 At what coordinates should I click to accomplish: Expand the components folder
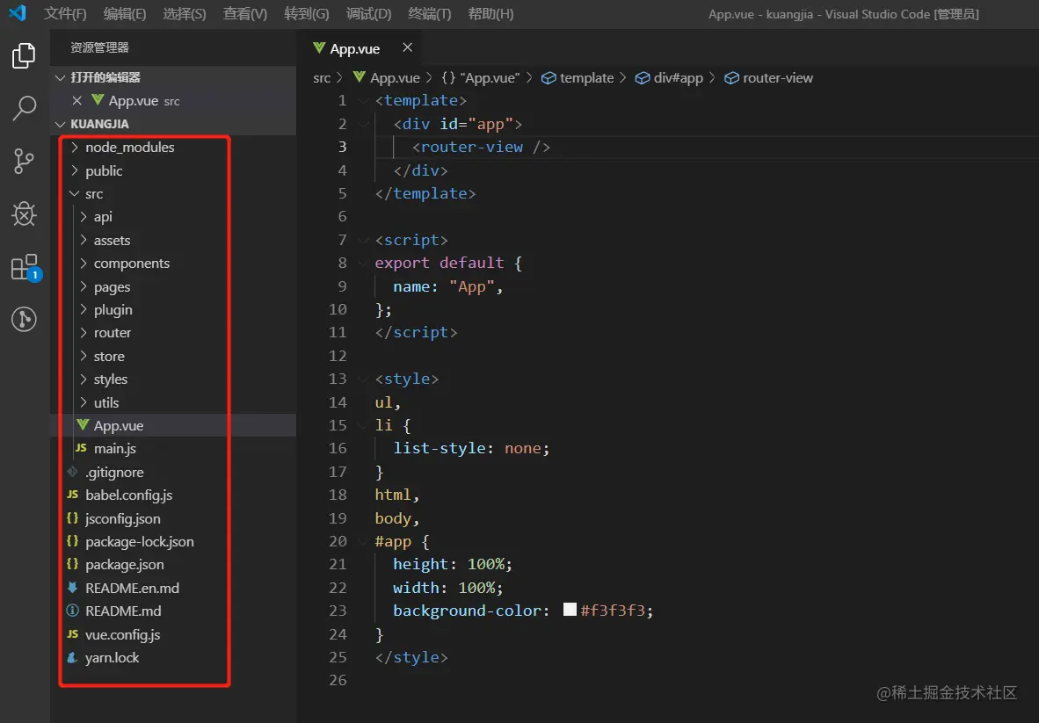click(83, 263)
